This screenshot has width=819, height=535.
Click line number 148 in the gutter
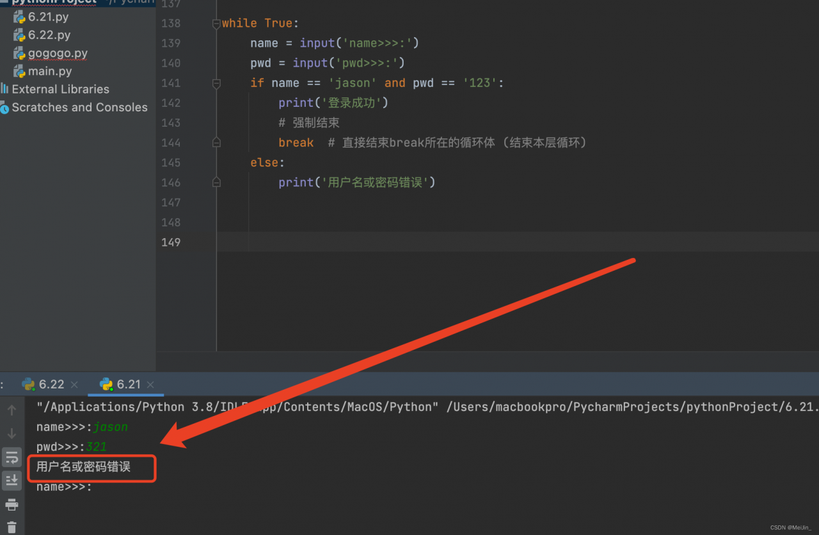pyautogui.click(x=171, y=222)
